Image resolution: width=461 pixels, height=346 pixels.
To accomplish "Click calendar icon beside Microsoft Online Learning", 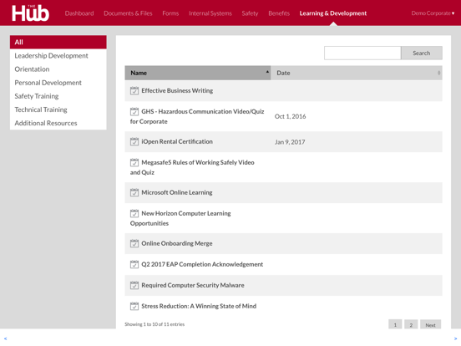I will pyautogui.click(x=134, y=192).
